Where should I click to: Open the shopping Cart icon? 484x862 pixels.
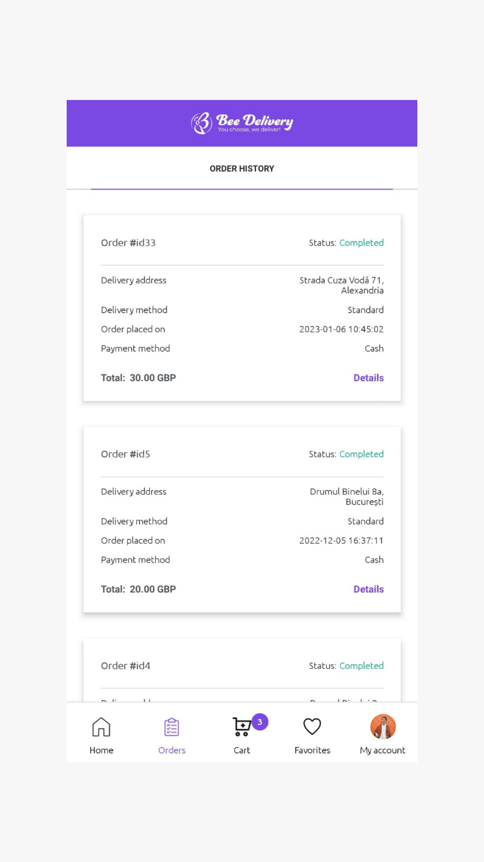pyautogui.click(x=241, y=727)
